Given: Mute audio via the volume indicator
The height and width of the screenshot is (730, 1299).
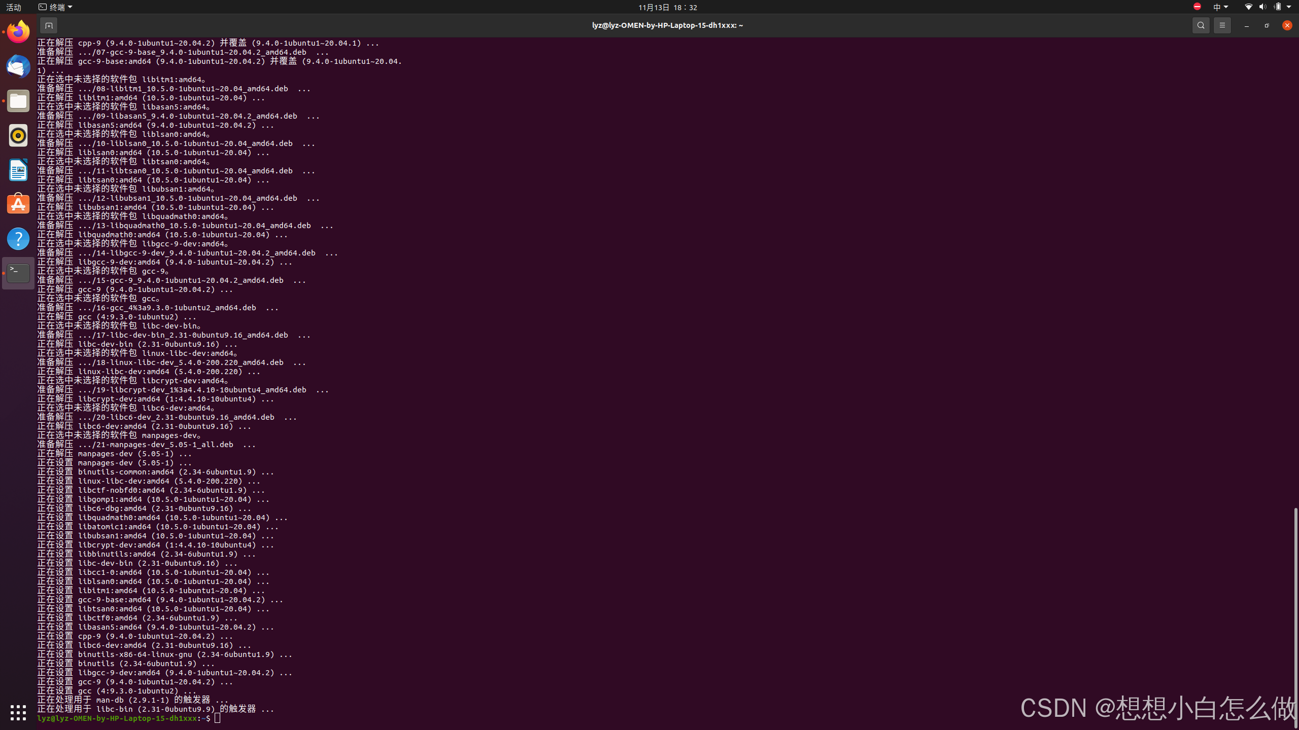Looking at the screenshot, I should 1262,7.
